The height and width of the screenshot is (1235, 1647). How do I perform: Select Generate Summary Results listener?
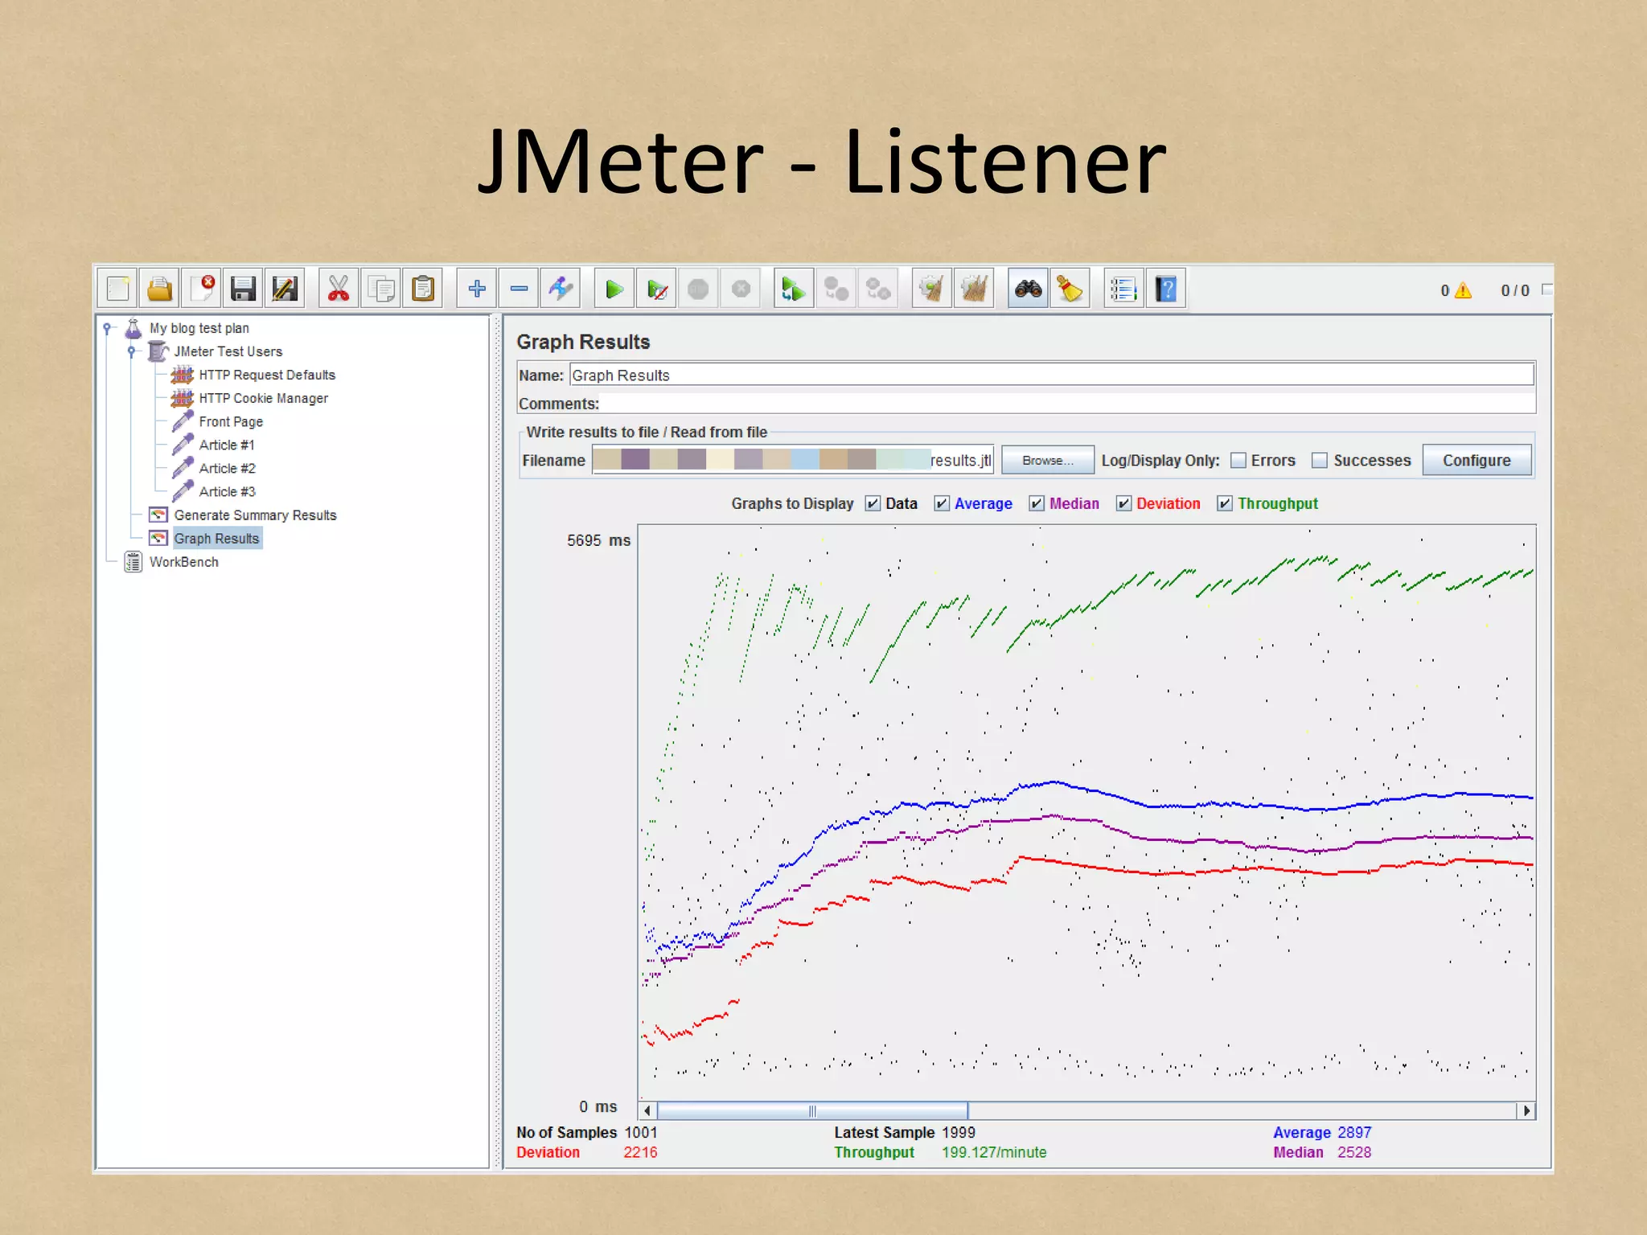(x=255, y=515)
